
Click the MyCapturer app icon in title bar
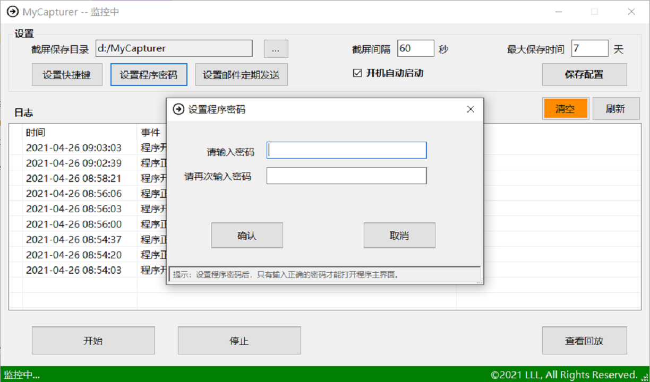click(x=12, y=11)
